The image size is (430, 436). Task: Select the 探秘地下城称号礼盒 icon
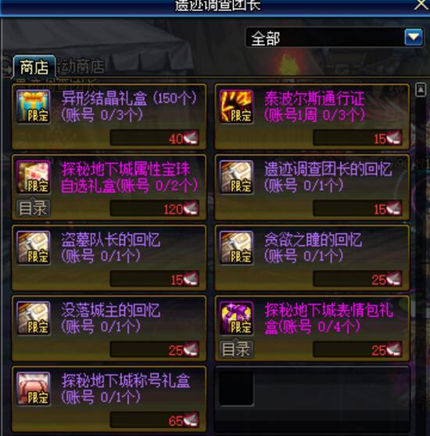[34, 389]
